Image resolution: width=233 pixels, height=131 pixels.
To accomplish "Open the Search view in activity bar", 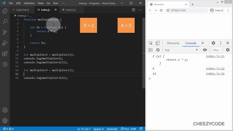I will (x=5, y=21).
